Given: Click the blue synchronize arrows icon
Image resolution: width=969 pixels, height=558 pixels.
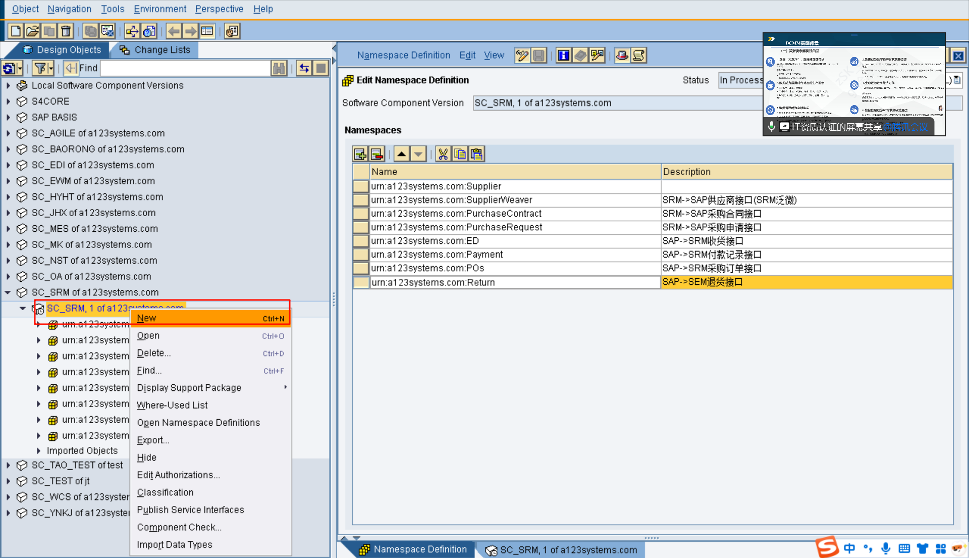Looking at the screenshot, I should click(x=304, y=68).
